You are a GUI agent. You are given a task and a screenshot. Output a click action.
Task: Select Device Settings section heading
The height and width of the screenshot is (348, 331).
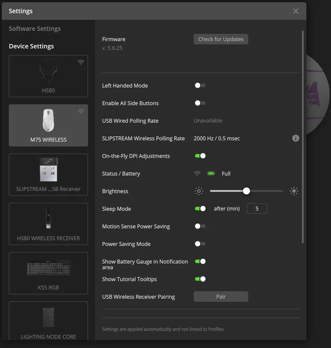click(x=31, y=46)
